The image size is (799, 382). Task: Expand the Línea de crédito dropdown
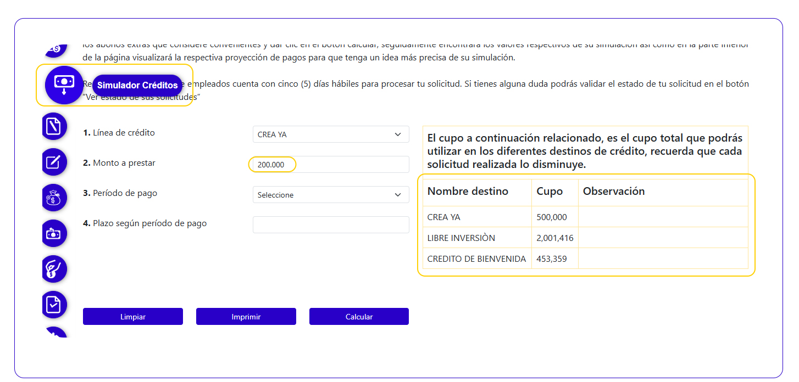(331, 134)
